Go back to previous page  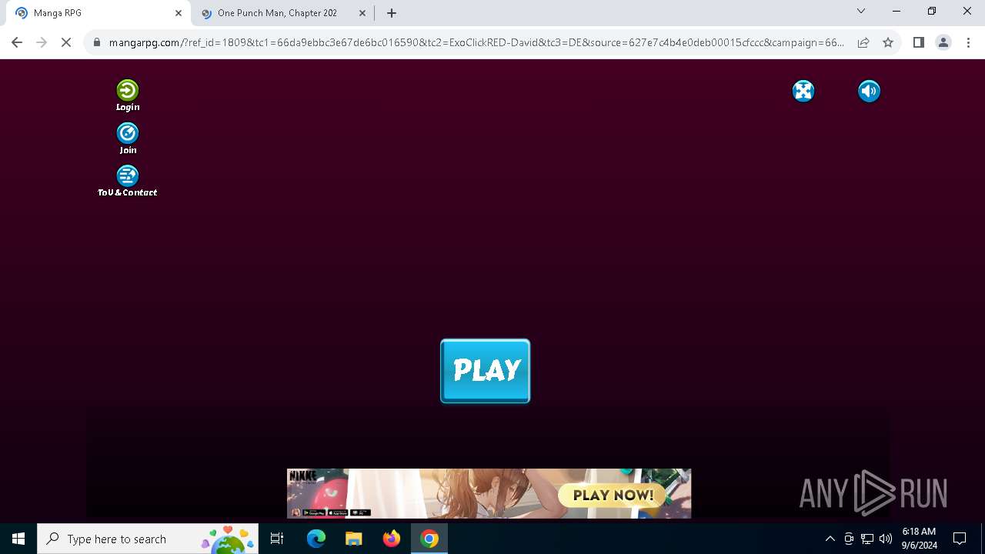[17, 42]
